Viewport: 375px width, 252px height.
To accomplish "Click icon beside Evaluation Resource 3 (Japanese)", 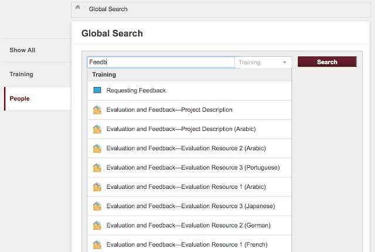I will point(97,206).
